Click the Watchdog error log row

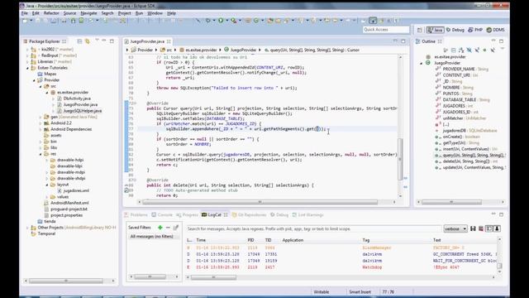click(x=341, y=267)
